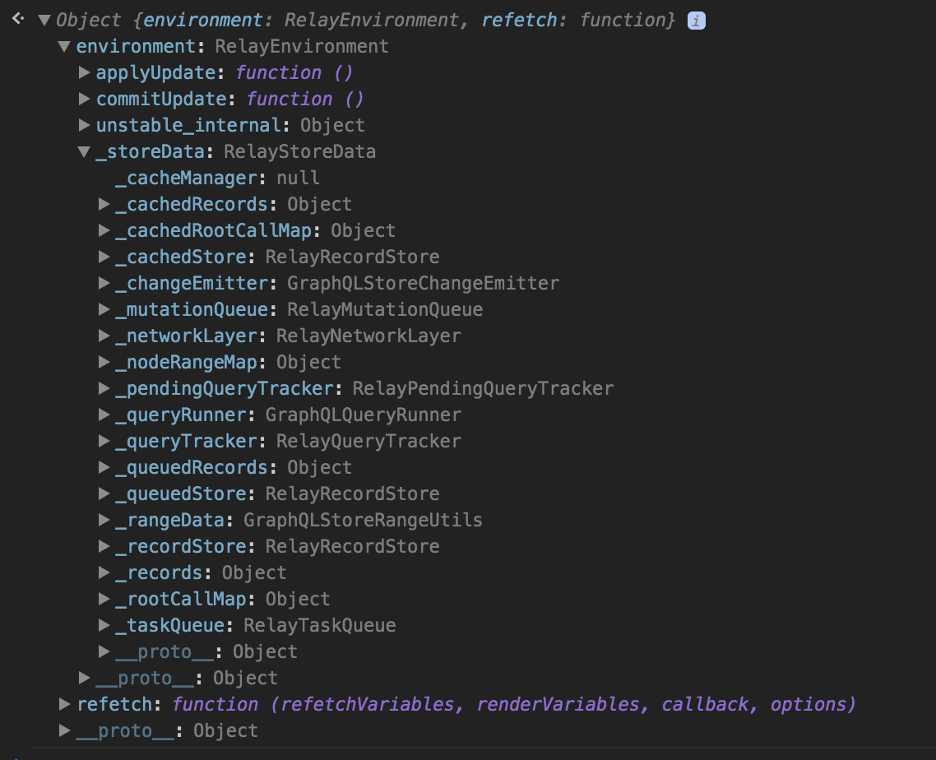Expand the _changeEmitter node arrow
Screen dimensions: 936x760
point(104,283)
